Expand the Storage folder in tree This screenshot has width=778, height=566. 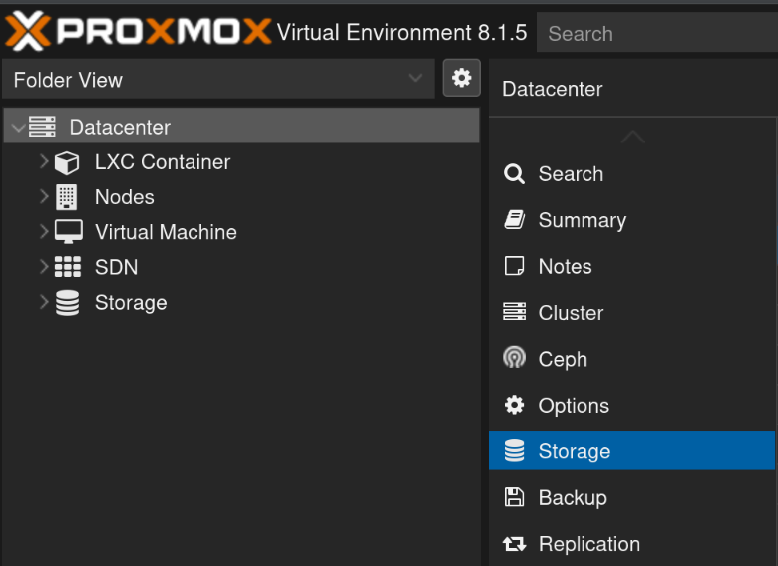point(44,302)
